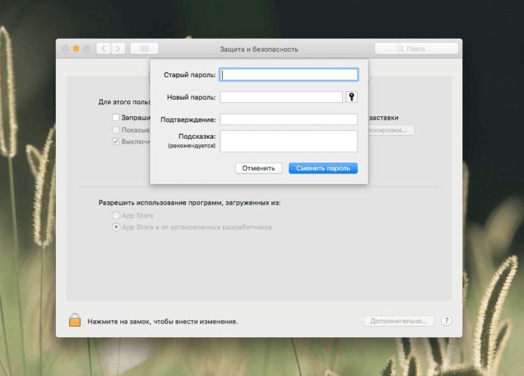Focus the Старый пароль field
Viewport: 524px width, 376px height.
pyautogui.click(x=289, y=74)
